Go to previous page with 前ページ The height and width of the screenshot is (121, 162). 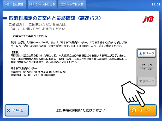(x=147, y=53)
